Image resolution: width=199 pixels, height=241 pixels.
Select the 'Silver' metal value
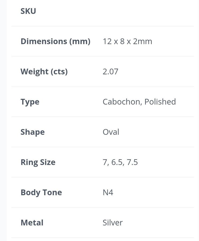(112, 223)
